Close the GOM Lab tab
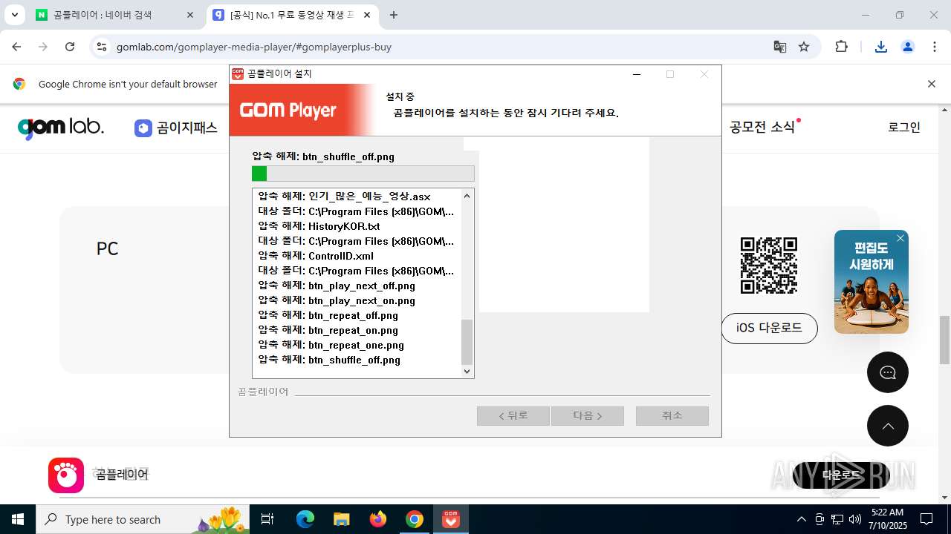The image size is (951, 534). (366, 15)
